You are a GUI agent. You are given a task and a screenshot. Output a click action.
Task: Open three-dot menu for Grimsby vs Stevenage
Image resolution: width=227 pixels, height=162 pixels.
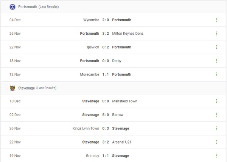click(x=217, y=156)
